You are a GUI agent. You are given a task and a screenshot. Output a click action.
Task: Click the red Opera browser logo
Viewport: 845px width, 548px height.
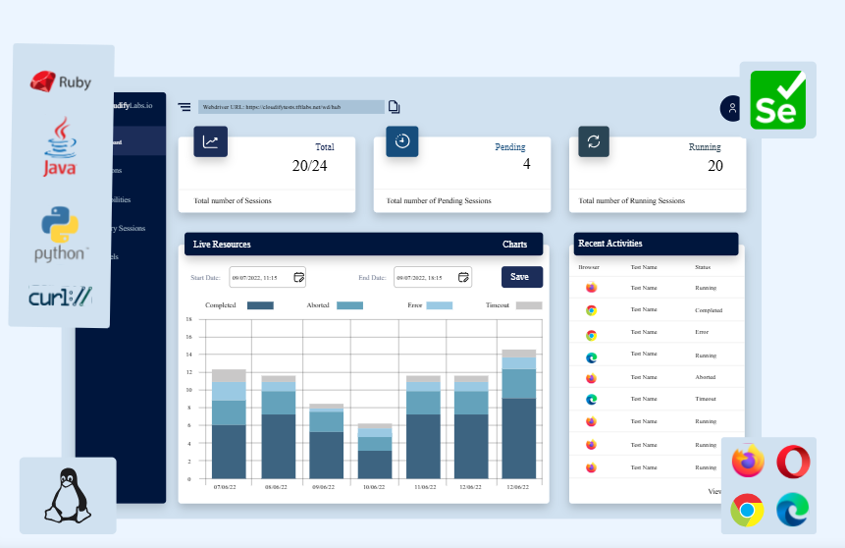(x=793, y=462)
